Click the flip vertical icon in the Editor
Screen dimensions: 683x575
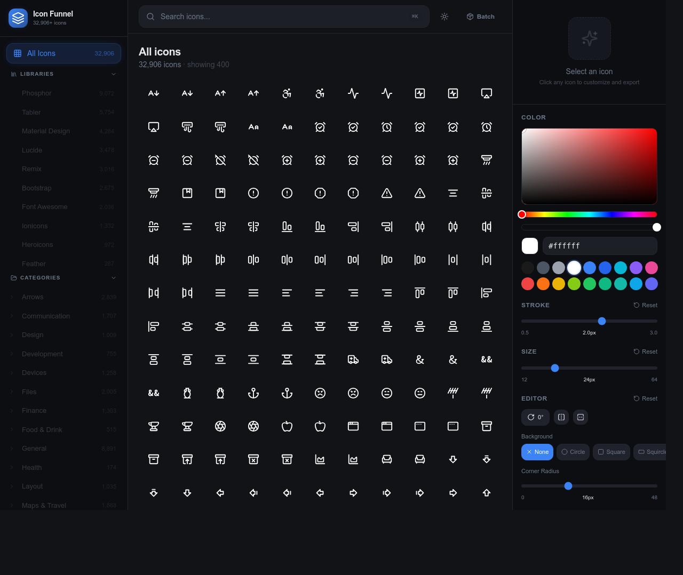coord(580,417)
